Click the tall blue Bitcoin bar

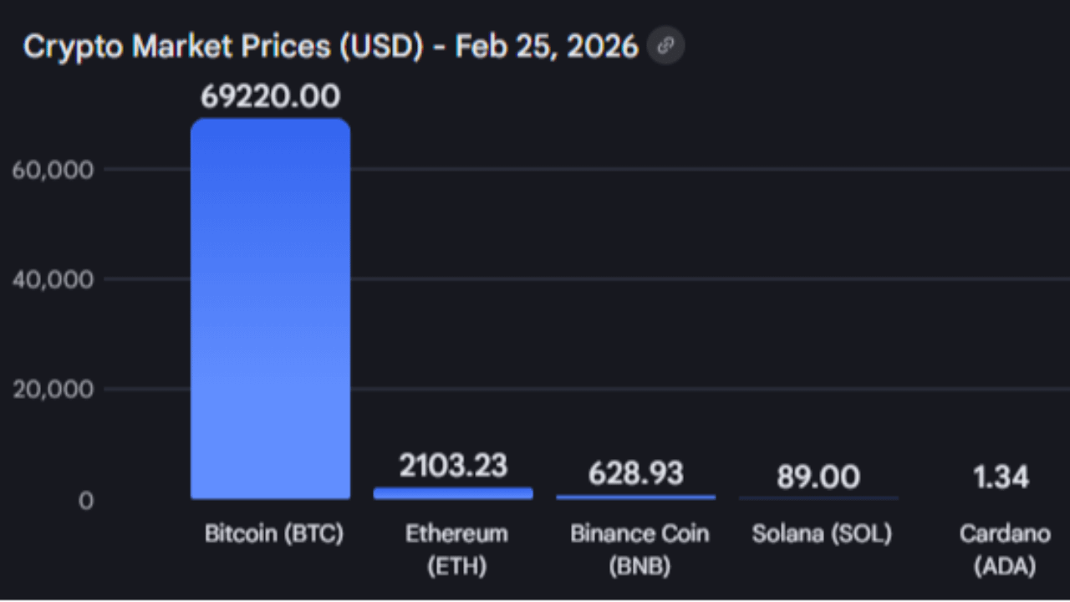[x=270, y=309]
